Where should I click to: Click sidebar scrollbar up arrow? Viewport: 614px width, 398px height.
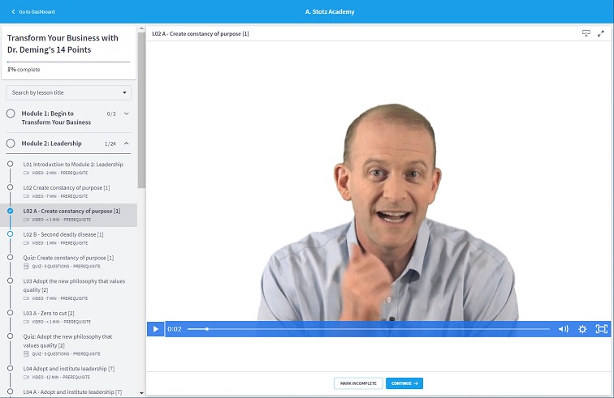[x=141, y=29]
